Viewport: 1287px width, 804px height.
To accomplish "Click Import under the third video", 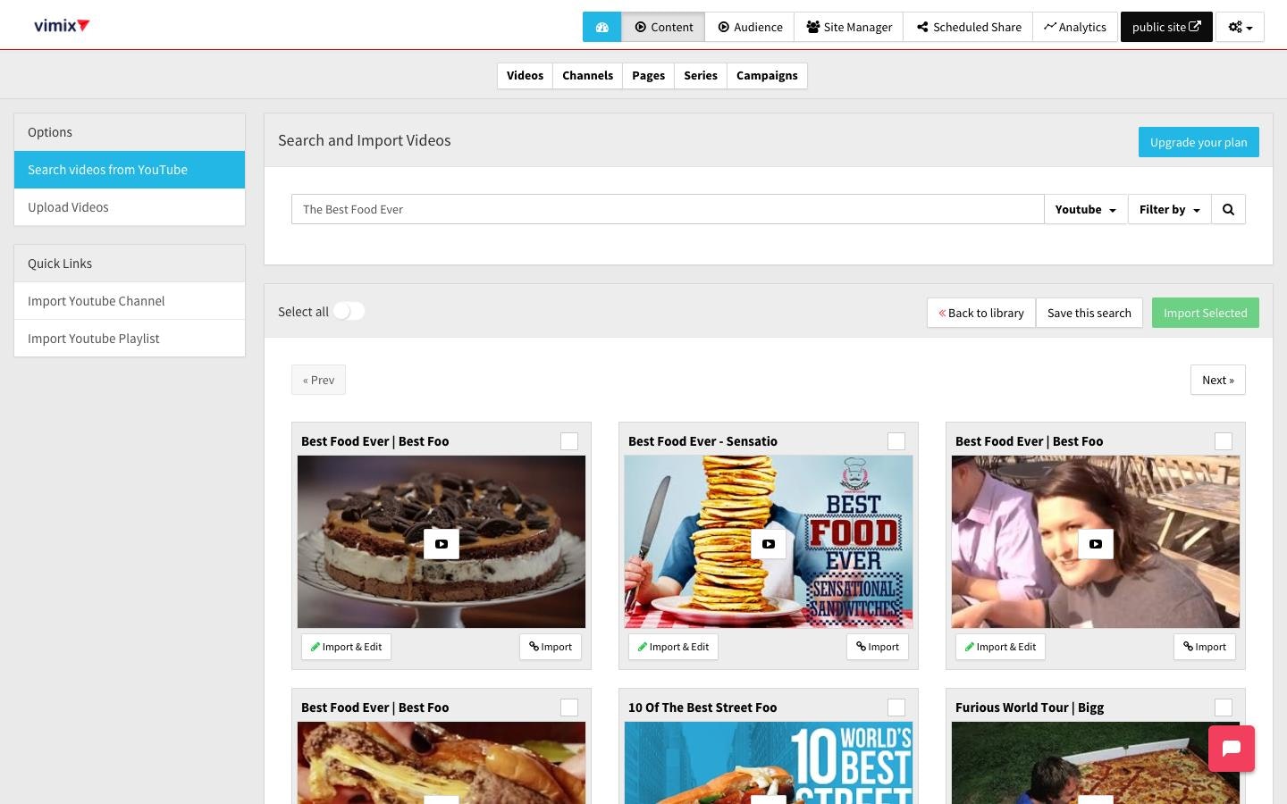I will pos(1205,647).
